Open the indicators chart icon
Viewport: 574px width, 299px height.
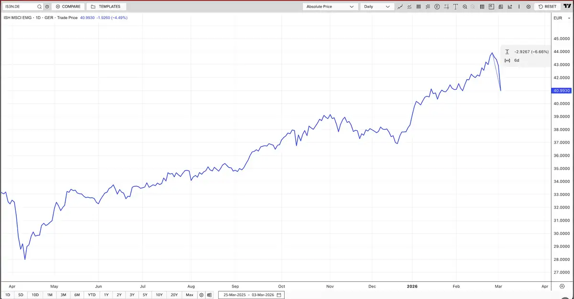[409, 7]
